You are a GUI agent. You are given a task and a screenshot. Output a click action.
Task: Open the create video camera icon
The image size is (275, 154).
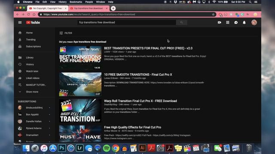tap(220, 22)
